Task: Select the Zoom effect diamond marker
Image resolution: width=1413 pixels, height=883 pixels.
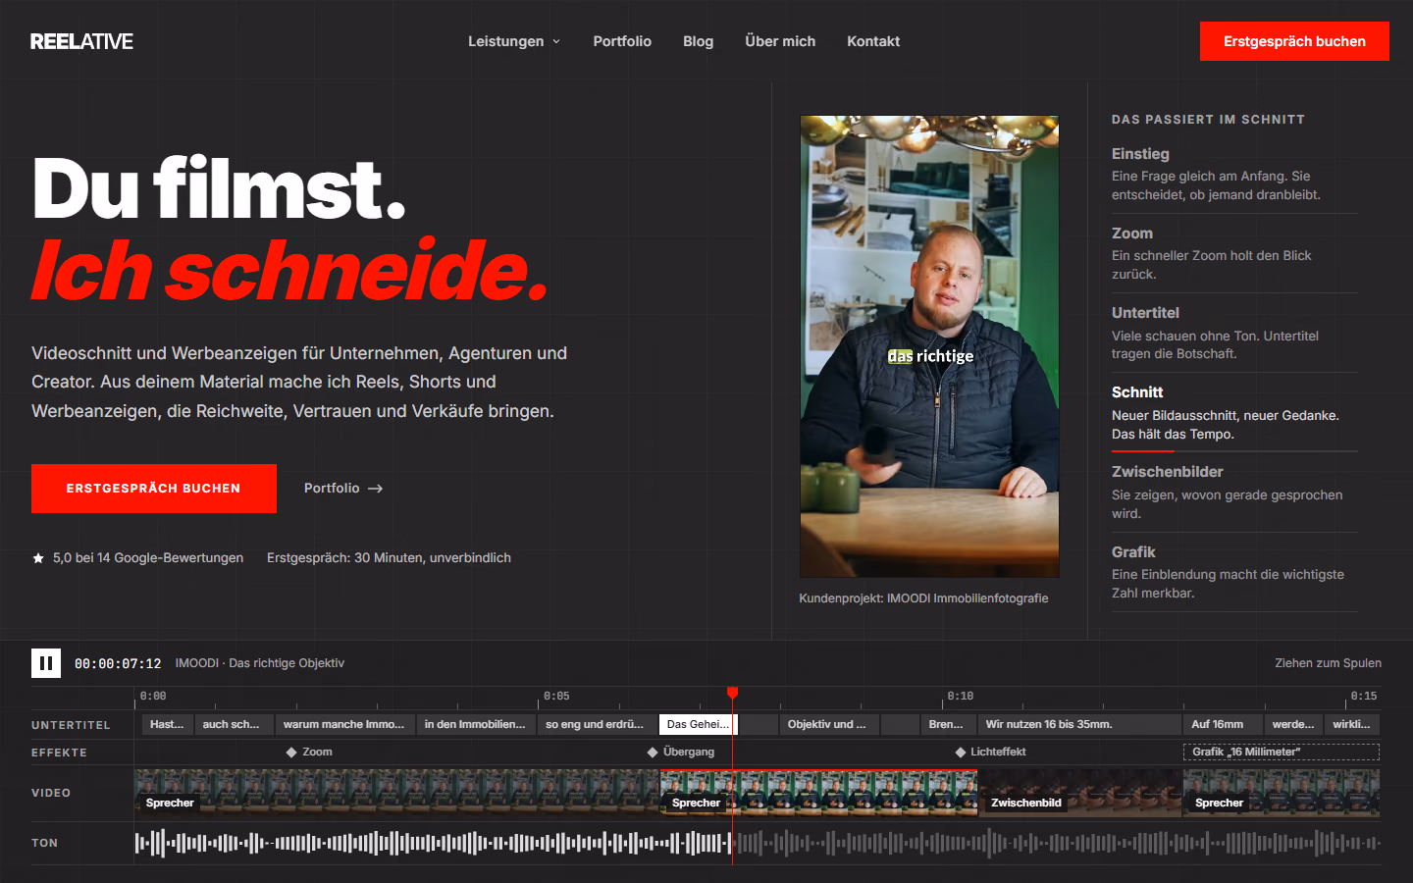Action: pos(291,753)
